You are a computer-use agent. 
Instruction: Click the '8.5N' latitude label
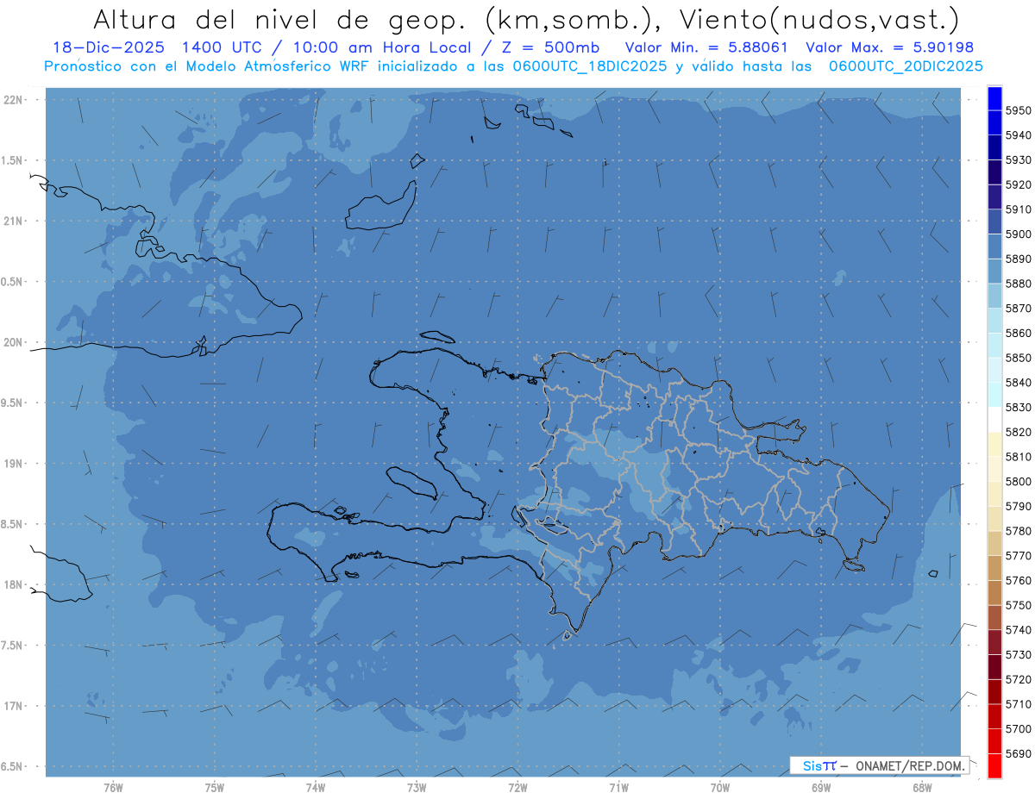12,524
